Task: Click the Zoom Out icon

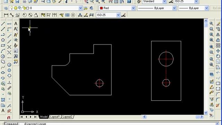Action: (212, 52)
